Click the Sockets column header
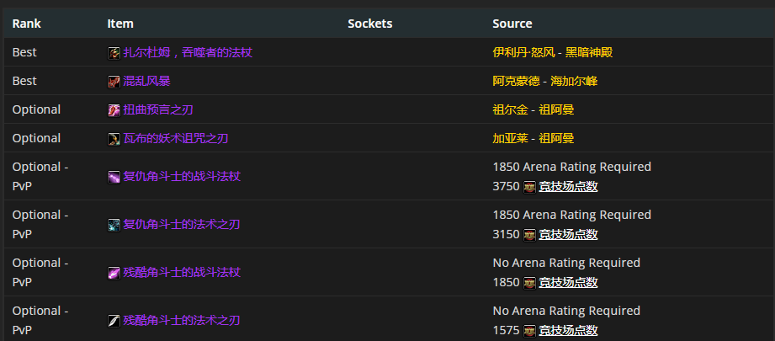This screenshot has height=341, width=775. coord(370,24)
